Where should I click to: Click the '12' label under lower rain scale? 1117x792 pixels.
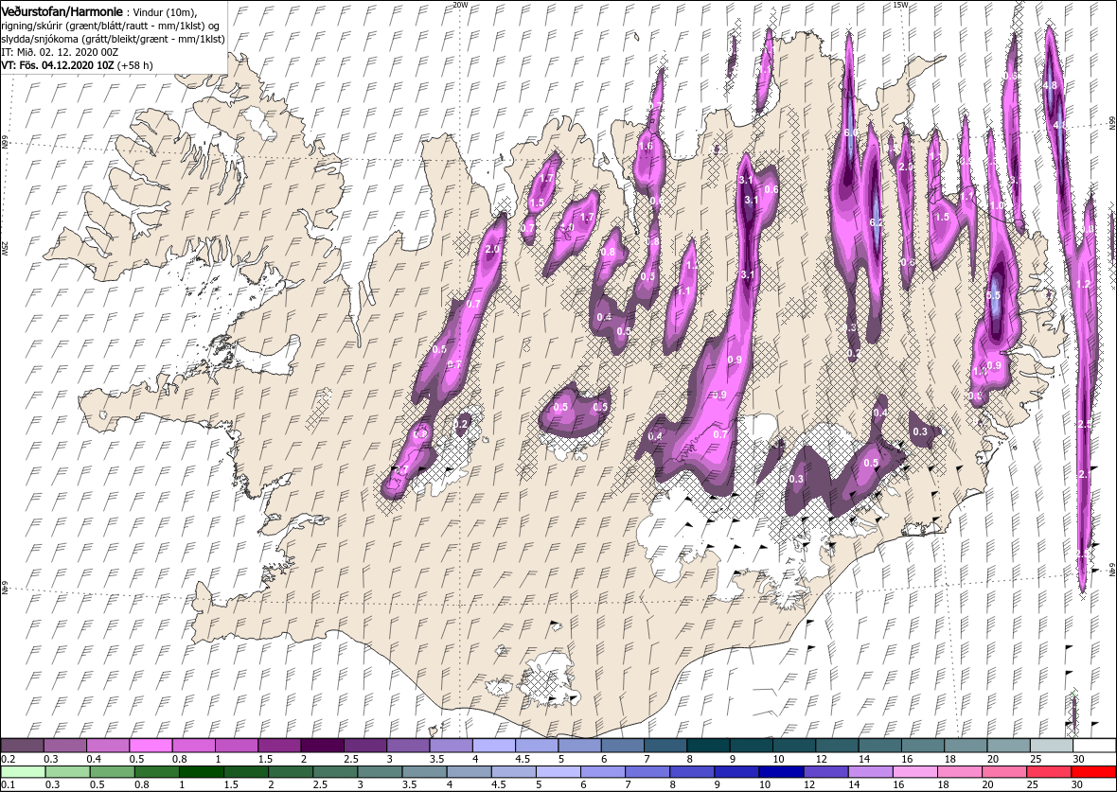(809, 784)
